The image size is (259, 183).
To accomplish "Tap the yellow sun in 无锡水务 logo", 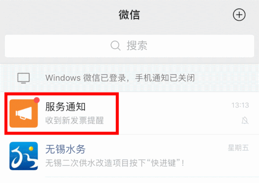I will click(31, 149).
